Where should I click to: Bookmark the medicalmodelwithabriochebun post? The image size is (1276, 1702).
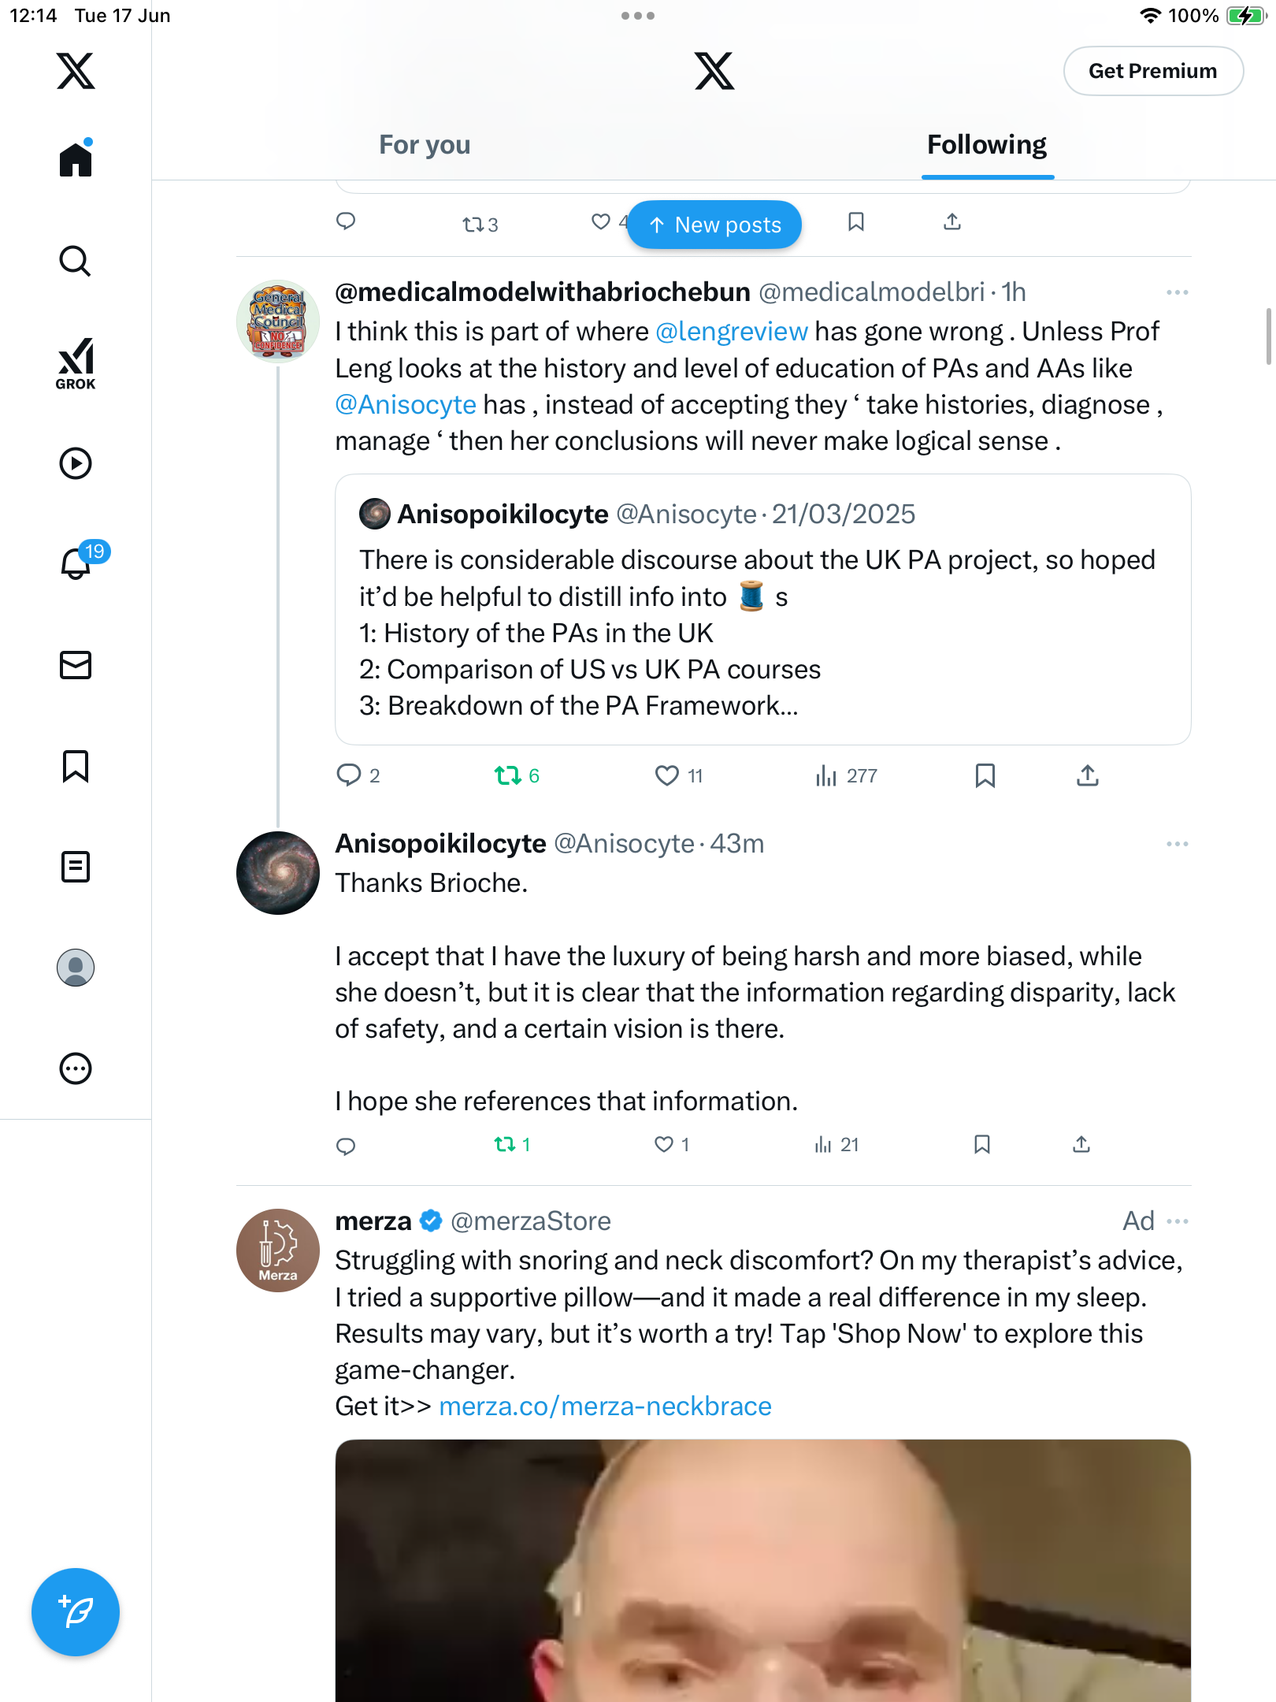point(985,775)
